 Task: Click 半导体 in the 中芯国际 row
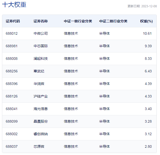tap(105, 46)
